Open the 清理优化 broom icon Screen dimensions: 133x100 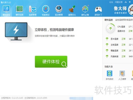(x=72, y=9)
